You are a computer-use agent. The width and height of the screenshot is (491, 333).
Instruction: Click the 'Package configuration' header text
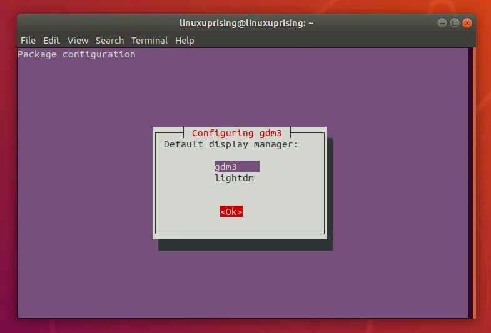pyautogui.click(x=76, y=54)
